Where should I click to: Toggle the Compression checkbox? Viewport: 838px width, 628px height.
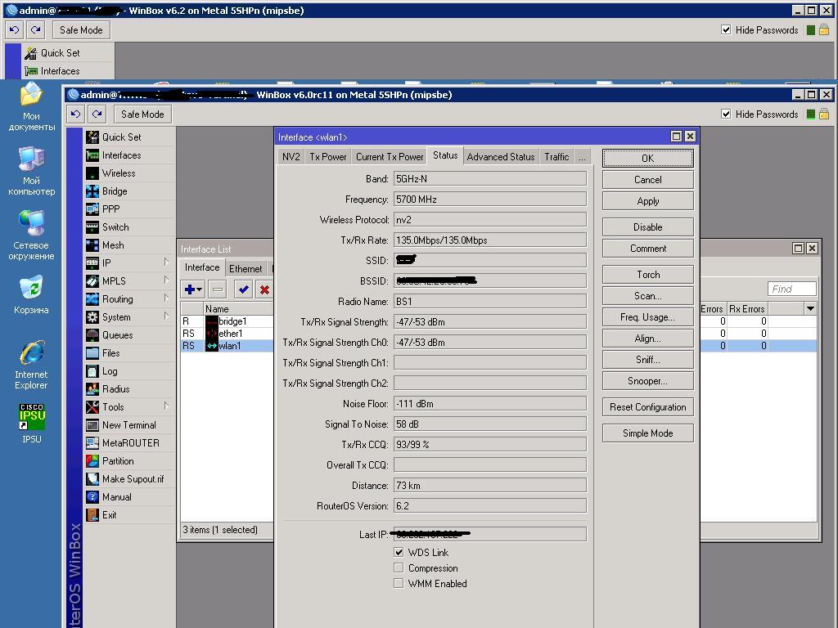pyautogui.click(x=399, y=567)
